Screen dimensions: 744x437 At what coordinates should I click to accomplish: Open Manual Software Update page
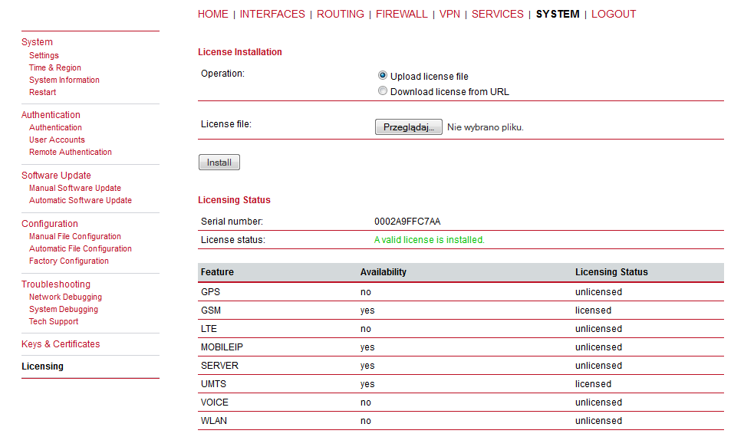pos(75,189)
